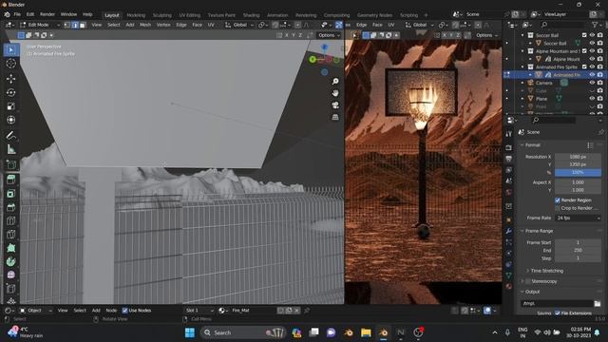Image resolution: width=608 pixels, height=342 pixels.
Task: Click the pan hand icon in viewport
Action: click(335, 93)
